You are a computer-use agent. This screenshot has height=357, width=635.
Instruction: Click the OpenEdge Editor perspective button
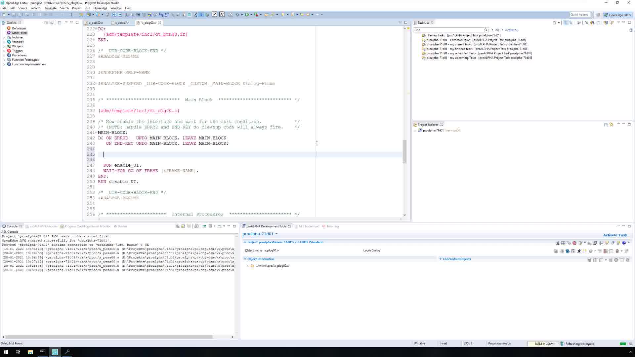click(618, 15)
